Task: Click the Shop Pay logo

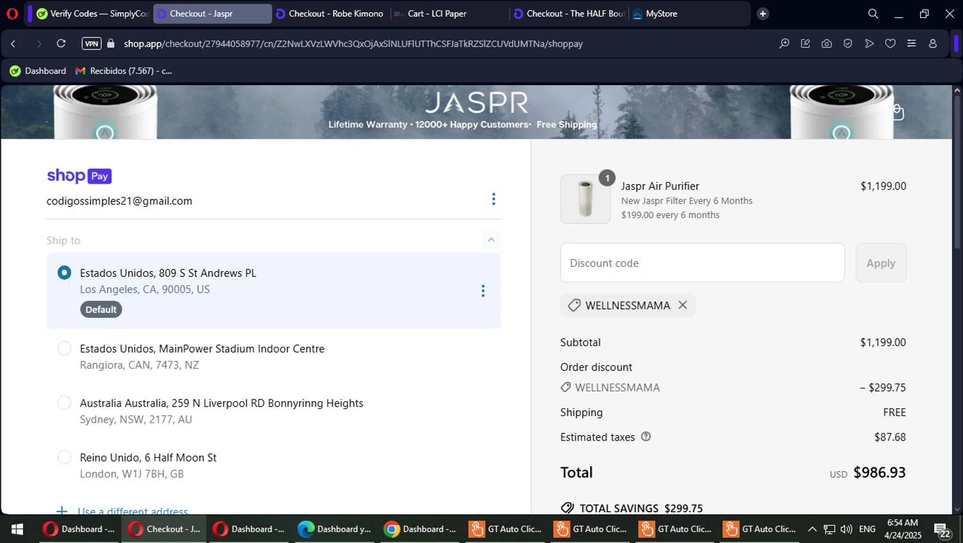Action: [x=79, y=176]
